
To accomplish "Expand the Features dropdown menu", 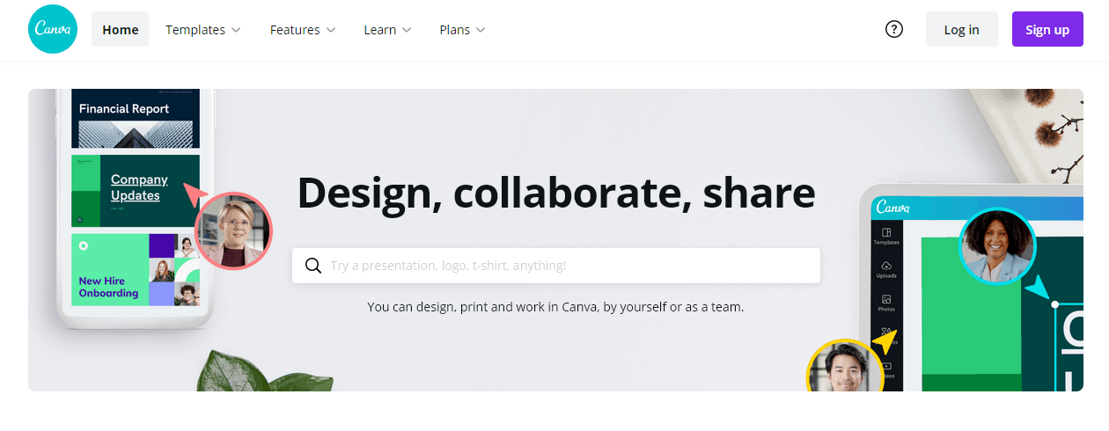I will [303, 29].
